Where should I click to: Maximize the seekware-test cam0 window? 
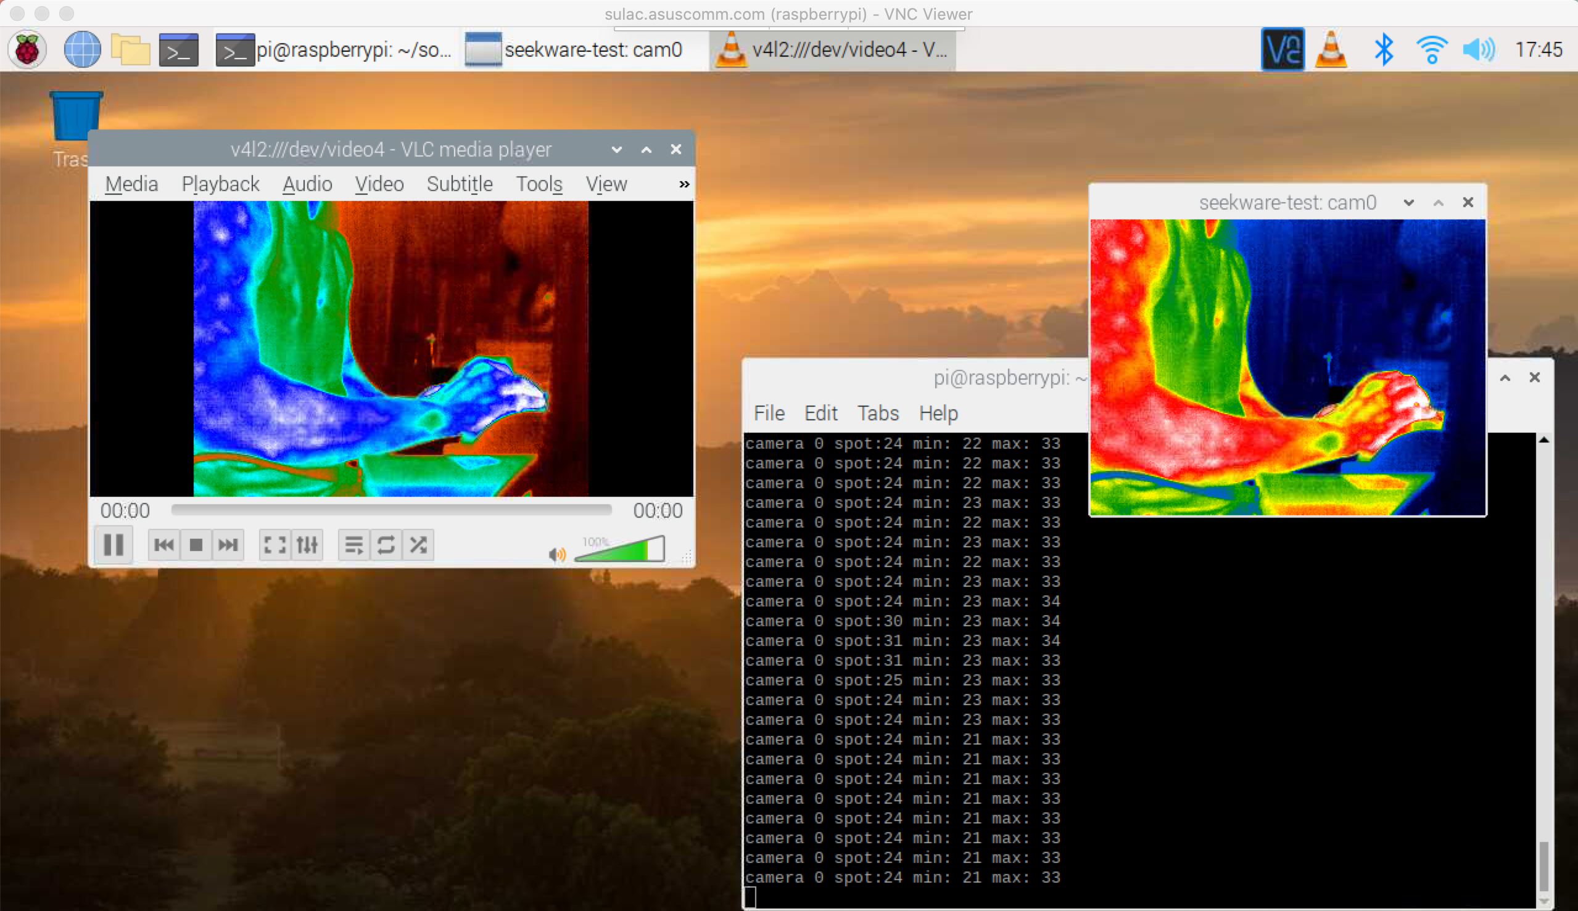(1439, 202)
